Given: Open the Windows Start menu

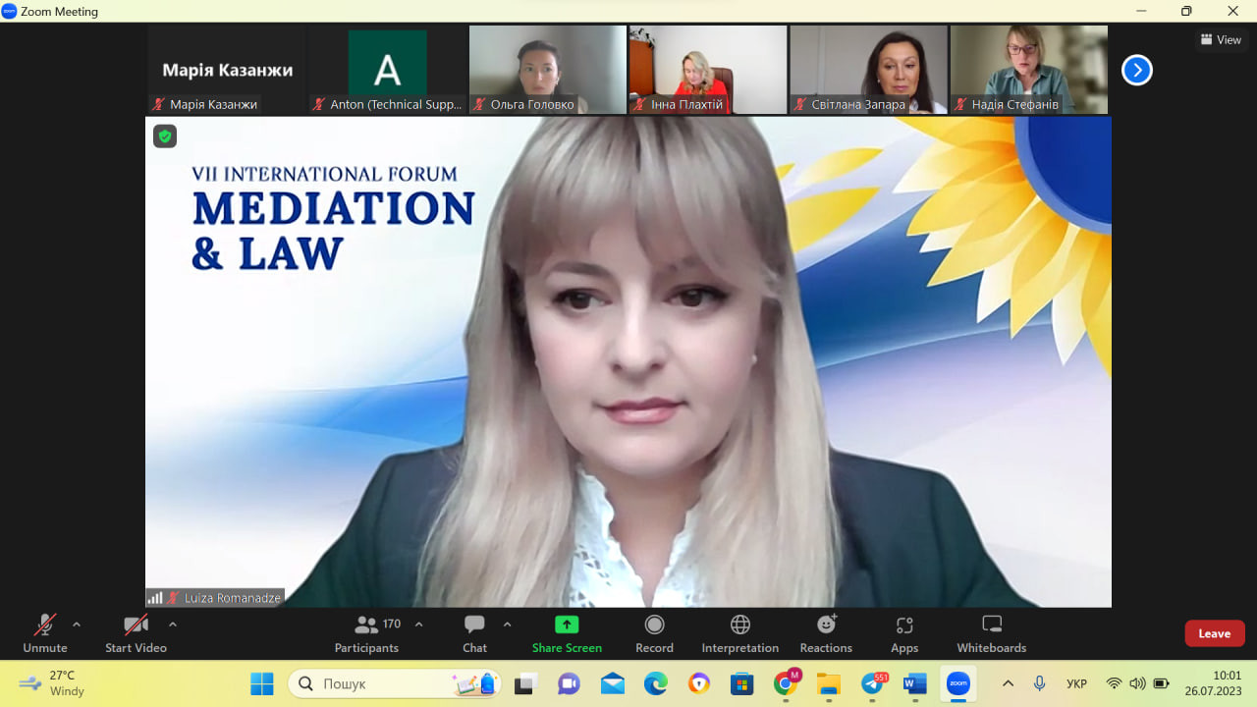Looking at the screenshot, I should [x=262, y=683].
